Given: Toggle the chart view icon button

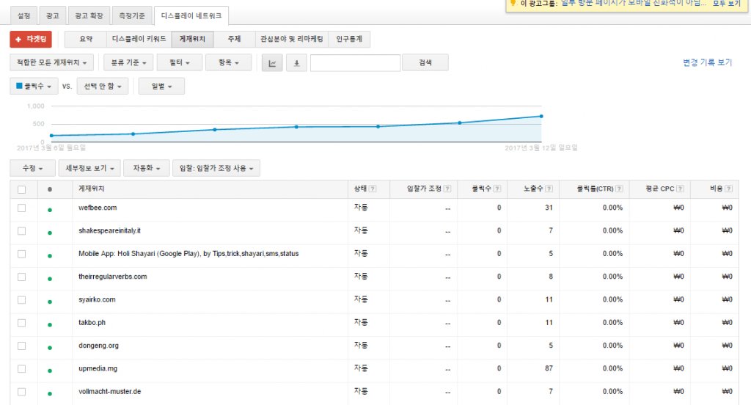Looking at the screenshot, I should (272, 63).
